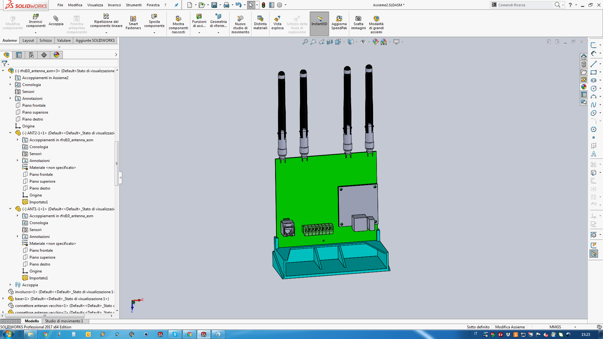Collapse the ANT2-1<1> tree node
This screenshot has width=603, height=339.
(x=10, y=133)
